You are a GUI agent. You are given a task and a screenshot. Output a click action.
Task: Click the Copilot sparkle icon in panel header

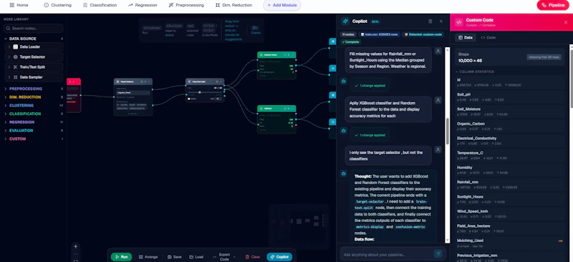coord(345,21)
